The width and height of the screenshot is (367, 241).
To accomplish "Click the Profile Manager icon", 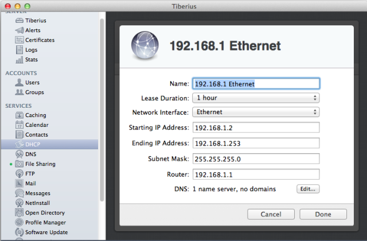I will coord(19,223).
